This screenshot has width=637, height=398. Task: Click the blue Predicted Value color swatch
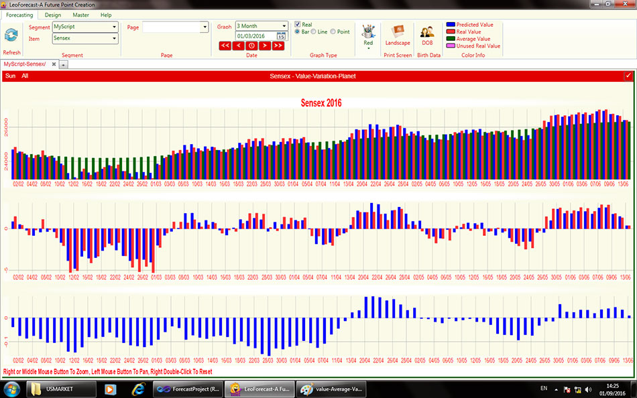pyautogui.click(x=451, y=25)
